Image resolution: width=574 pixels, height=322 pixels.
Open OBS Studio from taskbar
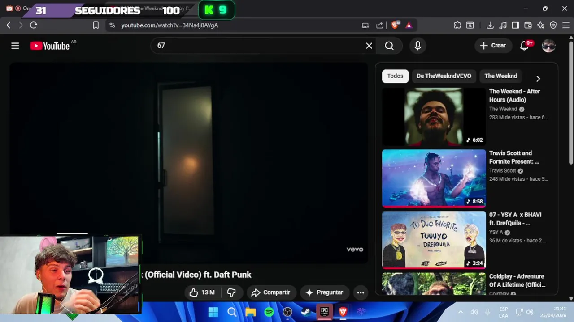coord(287,312)
